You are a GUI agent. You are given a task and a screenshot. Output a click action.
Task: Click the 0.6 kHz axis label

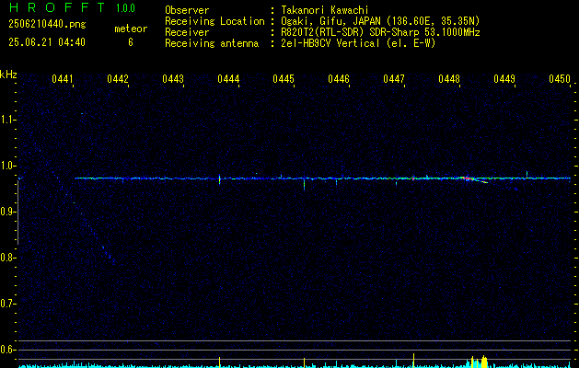coord(7,350)
